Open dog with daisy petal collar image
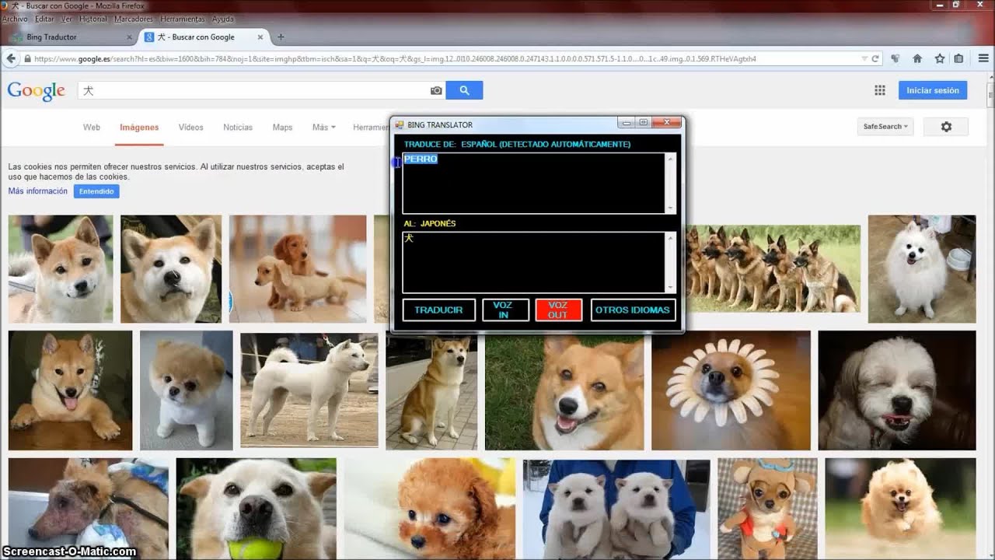This screenshot has height=560, width=995. click(731, 390)
